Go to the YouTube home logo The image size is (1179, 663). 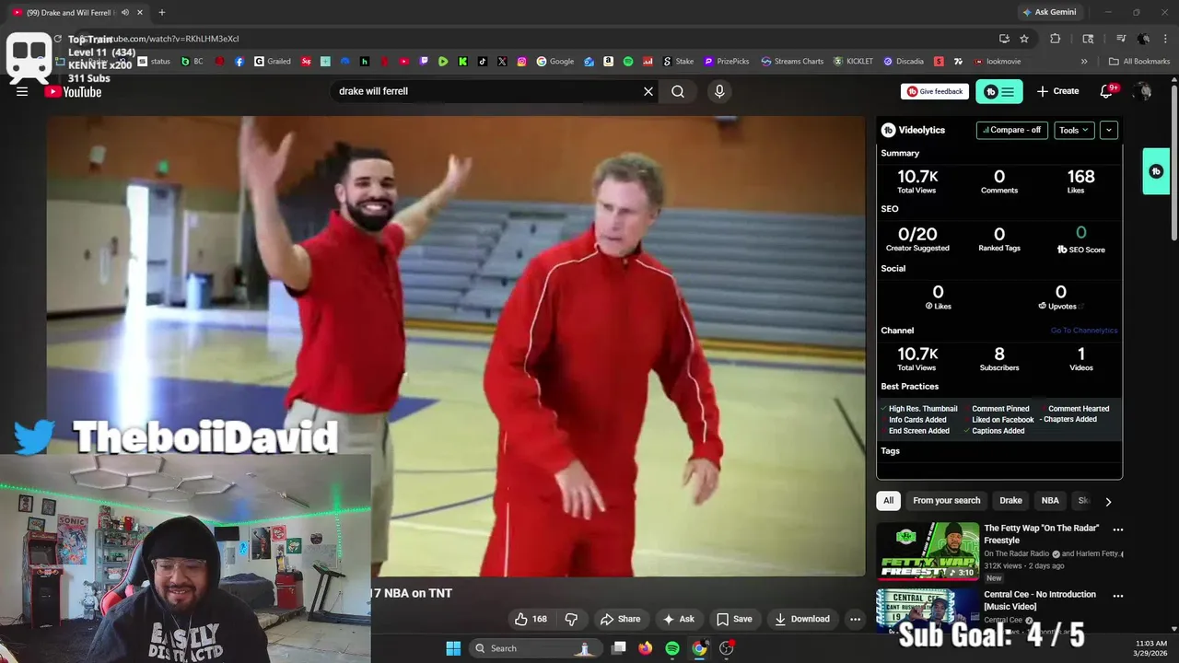(x=73, y=91)
